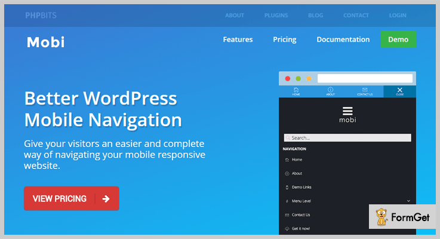Viewport: 440px width, 239px height.
Task: Expand the Menu Level chevron
Action: (x=408, y=201)
